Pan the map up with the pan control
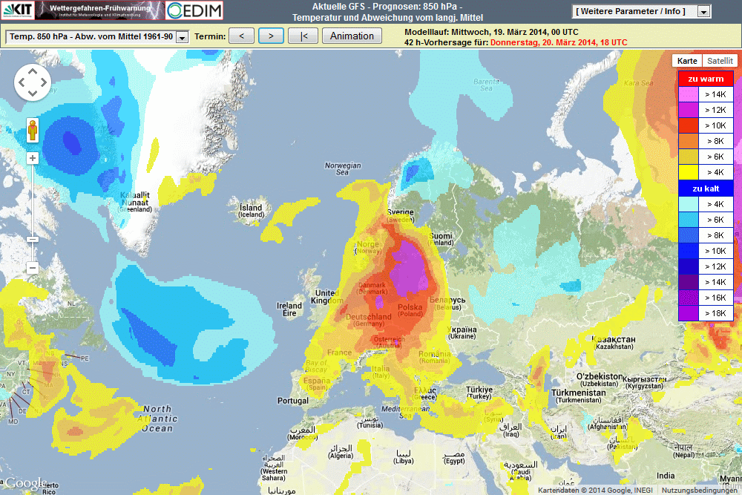742x495 pixels. pyautogui.click(x=32, y=71)
